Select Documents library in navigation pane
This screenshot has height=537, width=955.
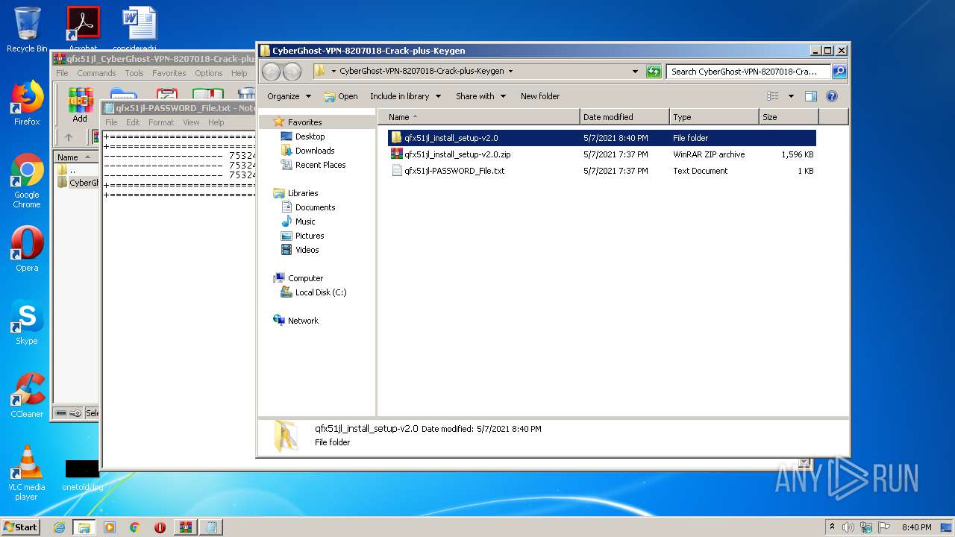point(315,207)
